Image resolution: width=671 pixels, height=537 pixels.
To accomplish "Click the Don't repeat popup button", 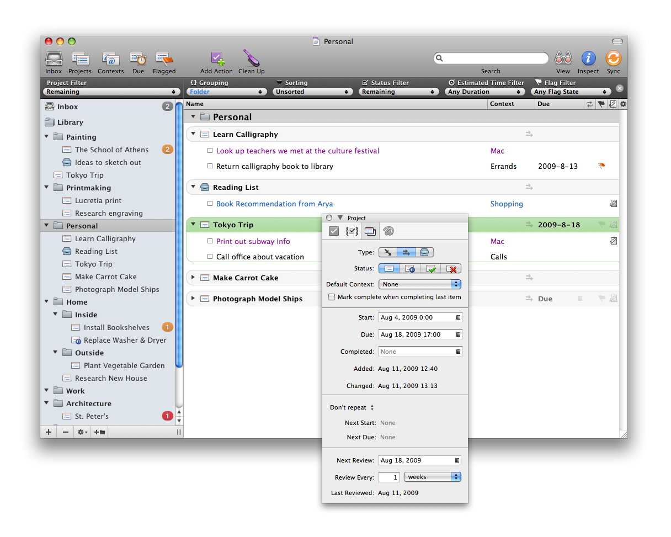I will point(352,407).
